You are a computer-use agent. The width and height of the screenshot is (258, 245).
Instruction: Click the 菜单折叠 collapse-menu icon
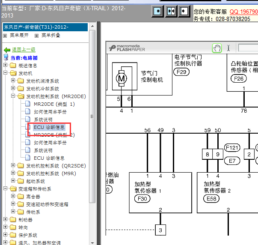point(36,36)
